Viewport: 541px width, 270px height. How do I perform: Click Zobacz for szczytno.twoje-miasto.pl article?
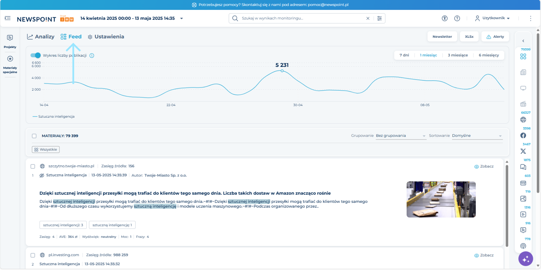(x=484, y=166)
